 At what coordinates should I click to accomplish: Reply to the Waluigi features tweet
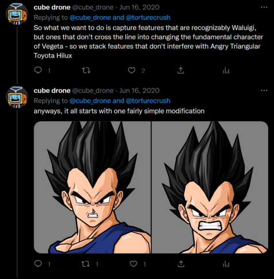(38, 70)
